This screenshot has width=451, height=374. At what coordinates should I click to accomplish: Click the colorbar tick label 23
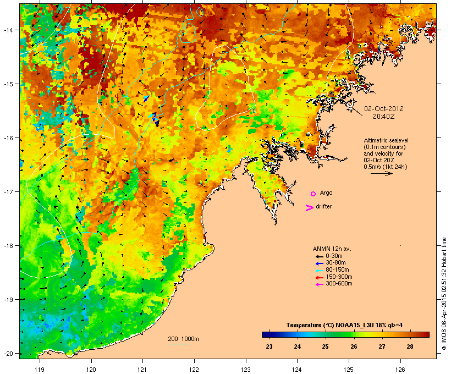[x=269, y=346]
